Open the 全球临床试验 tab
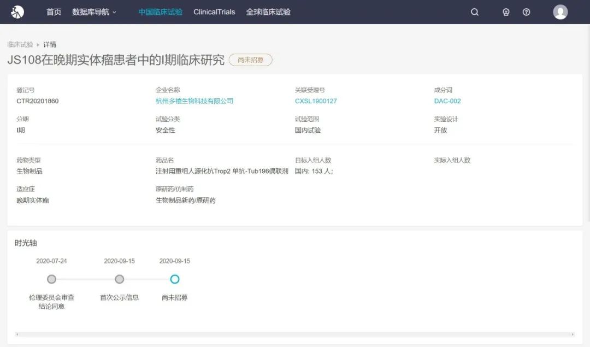 (x=268, y=12)
